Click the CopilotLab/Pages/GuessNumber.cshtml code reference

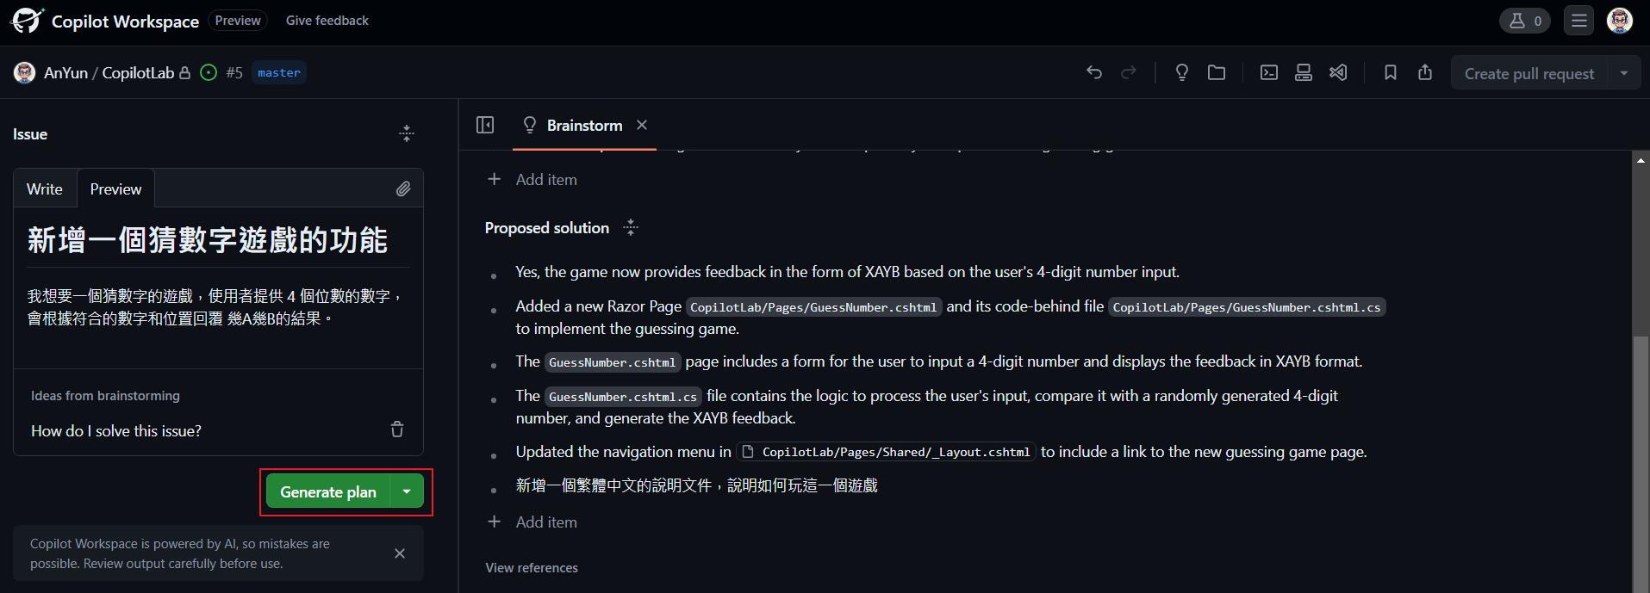pos(813,307)
